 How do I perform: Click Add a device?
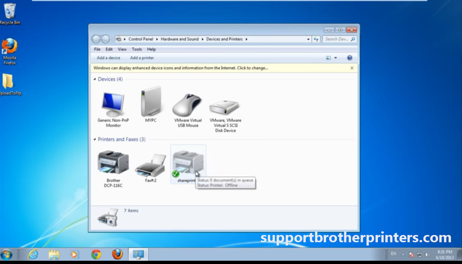point(108,58)
